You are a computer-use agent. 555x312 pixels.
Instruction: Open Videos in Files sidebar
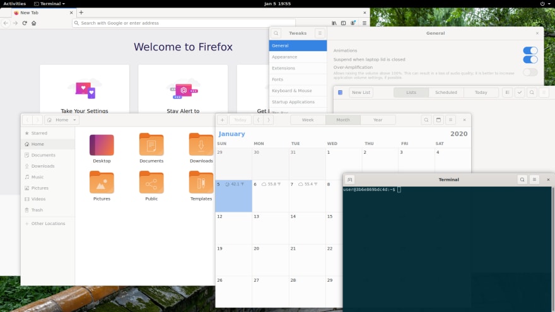tap(48, 199)
